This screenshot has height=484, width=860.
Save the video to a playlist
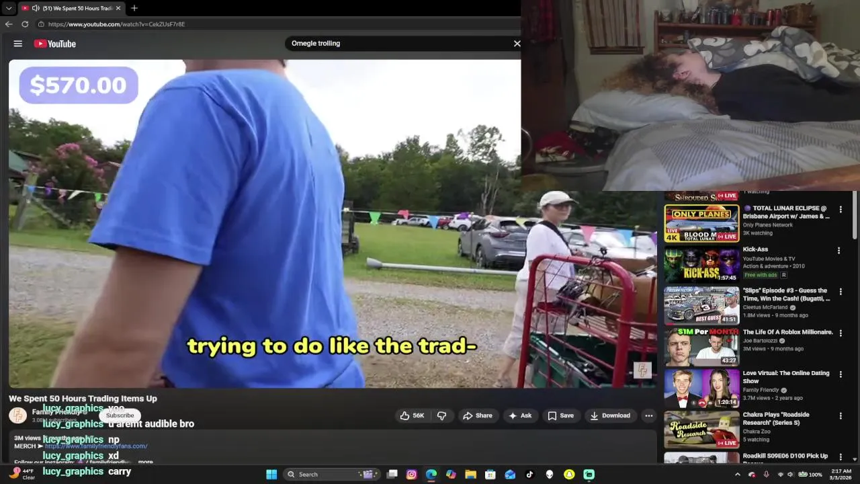point(560,415)
